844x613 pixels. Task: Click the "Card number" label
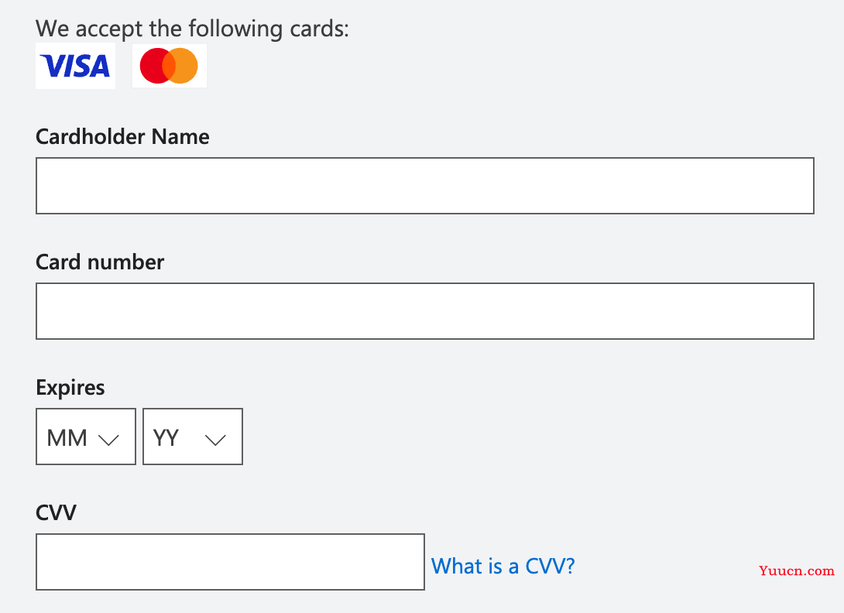[x=100, y=262]
